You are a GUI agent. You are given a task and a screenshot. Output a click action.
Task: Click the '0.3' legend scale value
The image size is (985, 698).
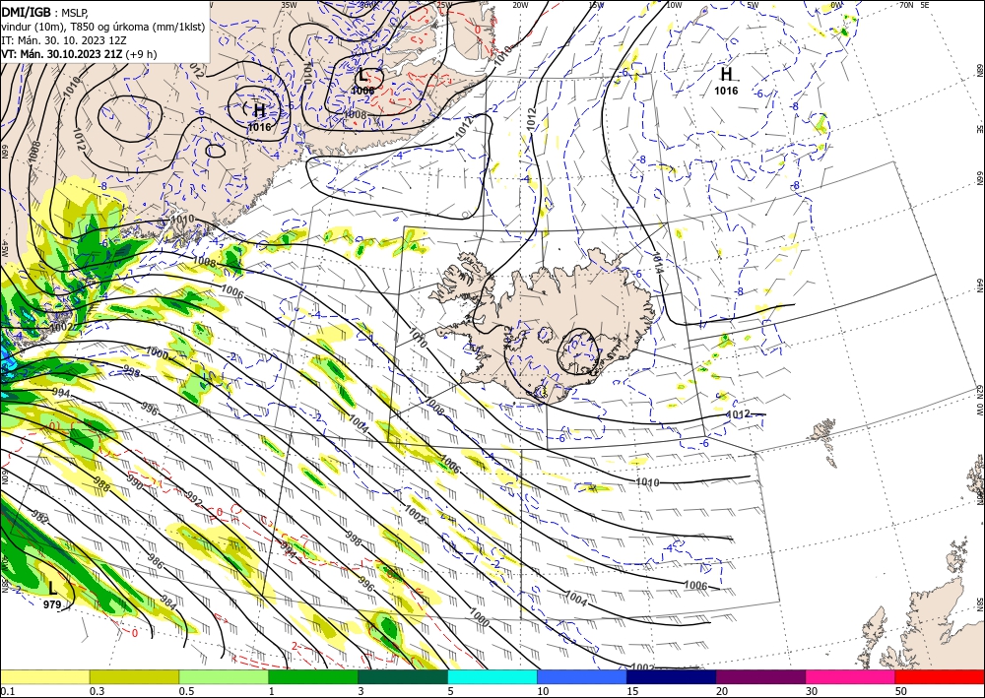[97, 691]
